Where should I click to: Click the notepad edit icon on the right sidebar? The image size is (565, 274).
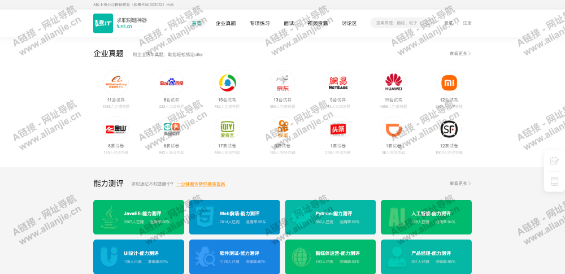[x=554, y=161]
